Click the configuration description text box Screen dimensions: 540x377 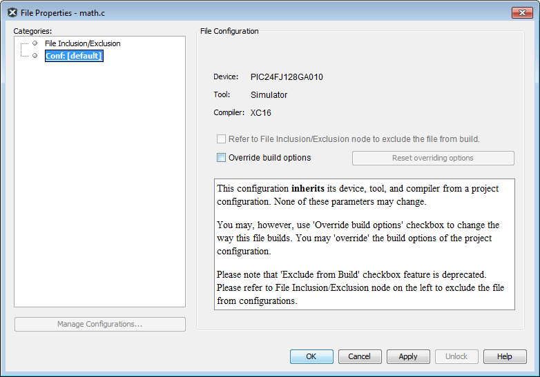(365, 245)
